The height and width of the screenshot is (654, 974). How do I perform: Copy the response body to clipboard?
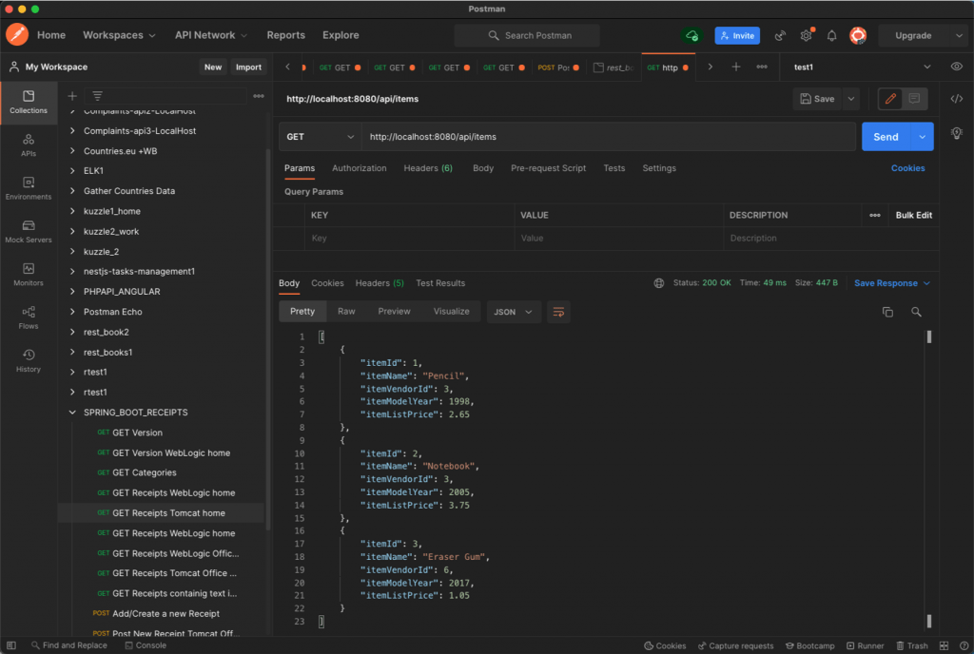887,312
